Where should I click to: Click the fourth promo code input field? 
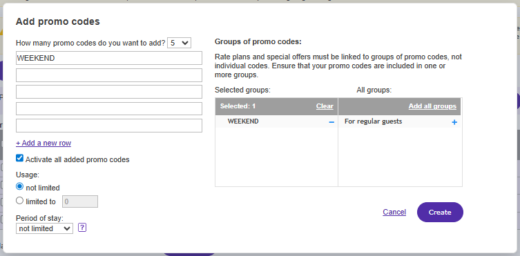click(x=109, y=108)
